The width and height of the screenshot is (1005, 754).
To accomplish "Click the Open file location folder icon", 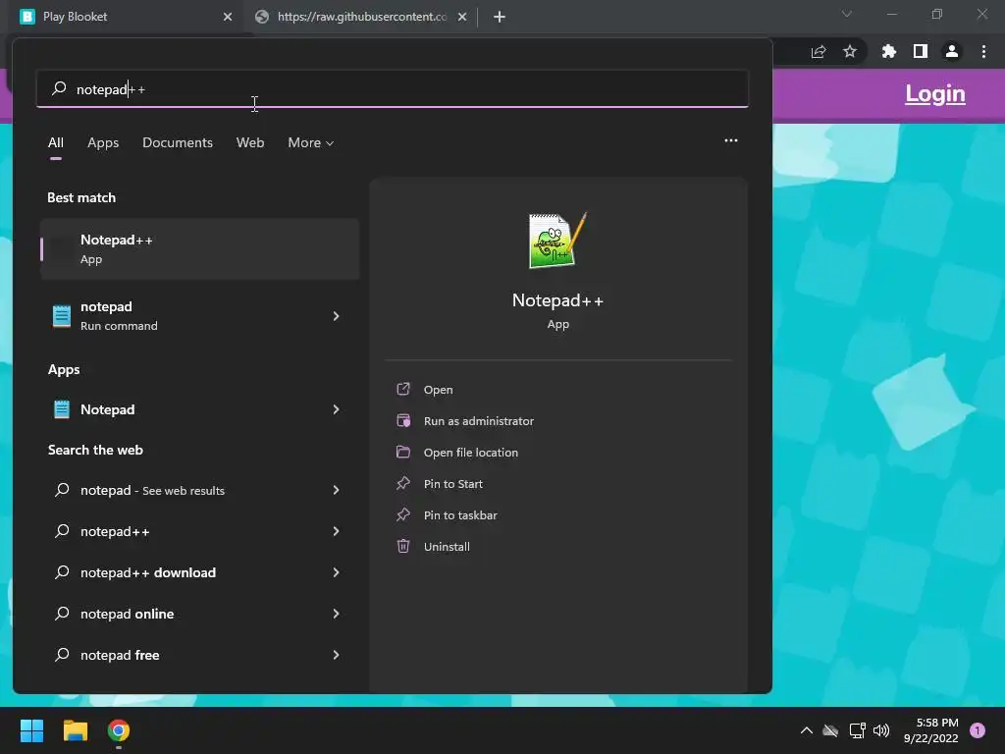I will point(403,452).
